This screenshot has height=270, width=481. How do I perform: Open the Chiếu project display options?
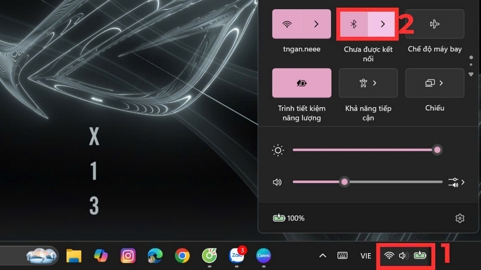point(435,83)
